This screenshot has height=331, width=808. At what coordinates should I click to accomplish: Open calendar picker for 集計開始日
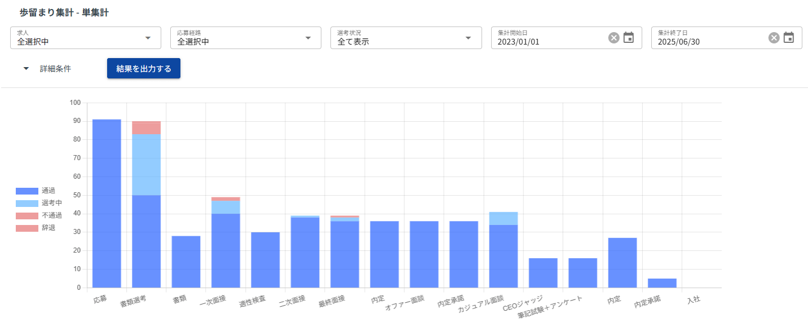[629, 38]
